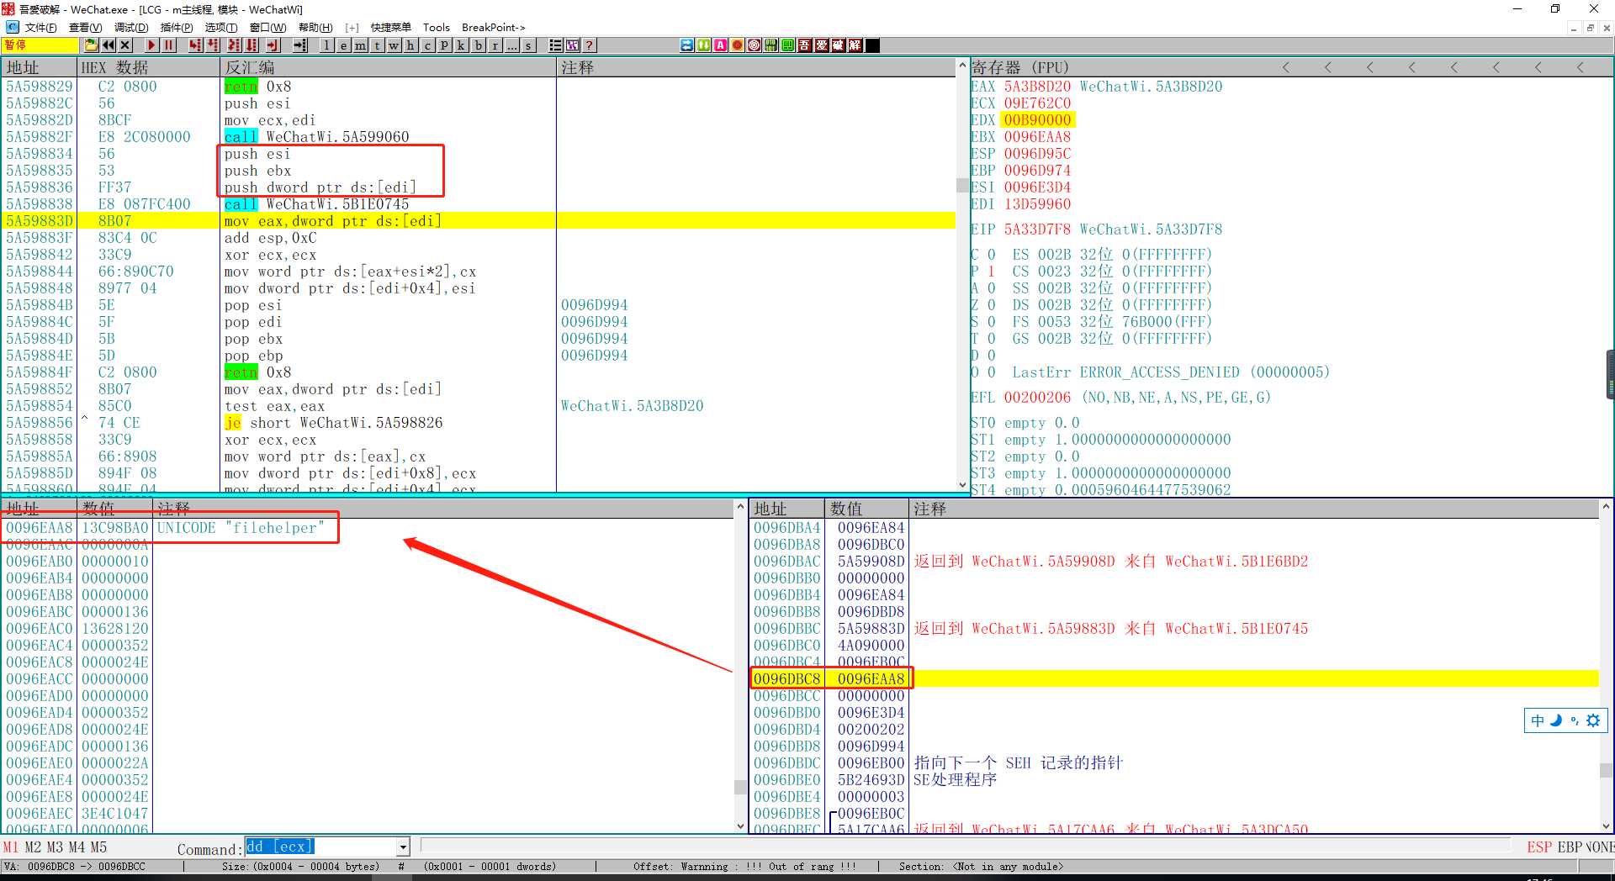Screen dimensions: 1615x881
Task: Select EBP stack addressing mode
Action: point(1570,847)
